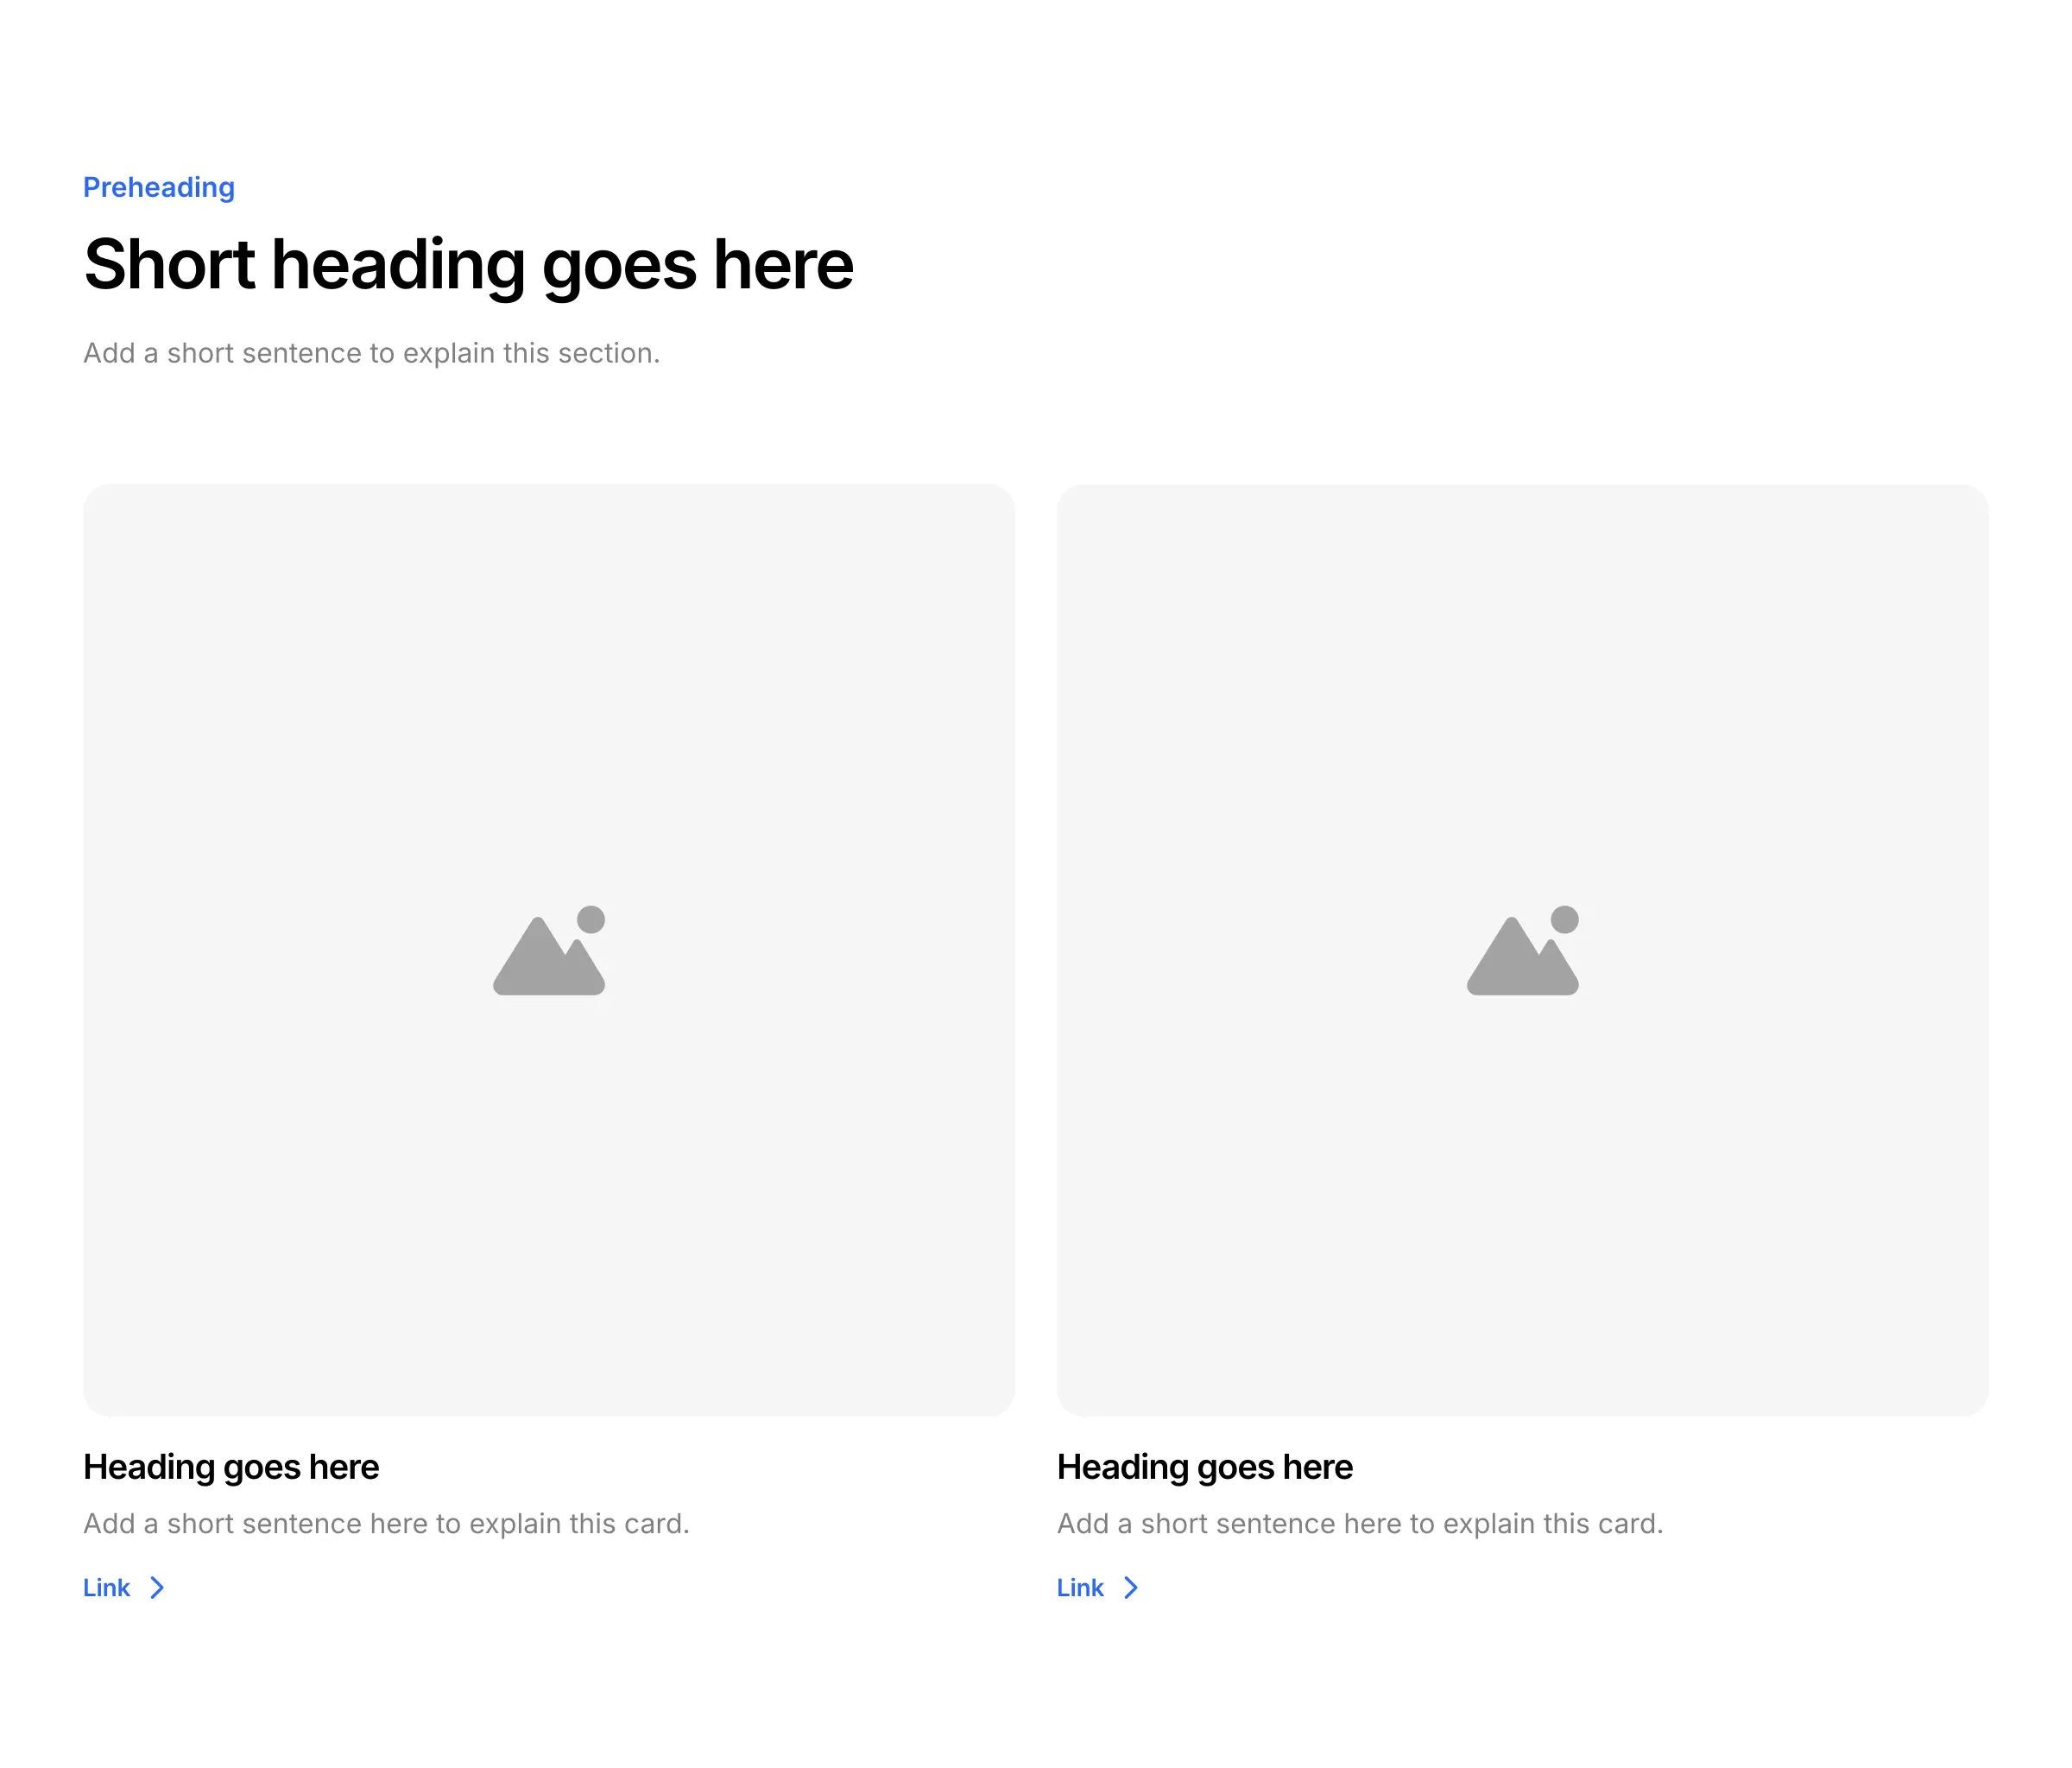Click the chevron arrow beside right Link

1131,1588
